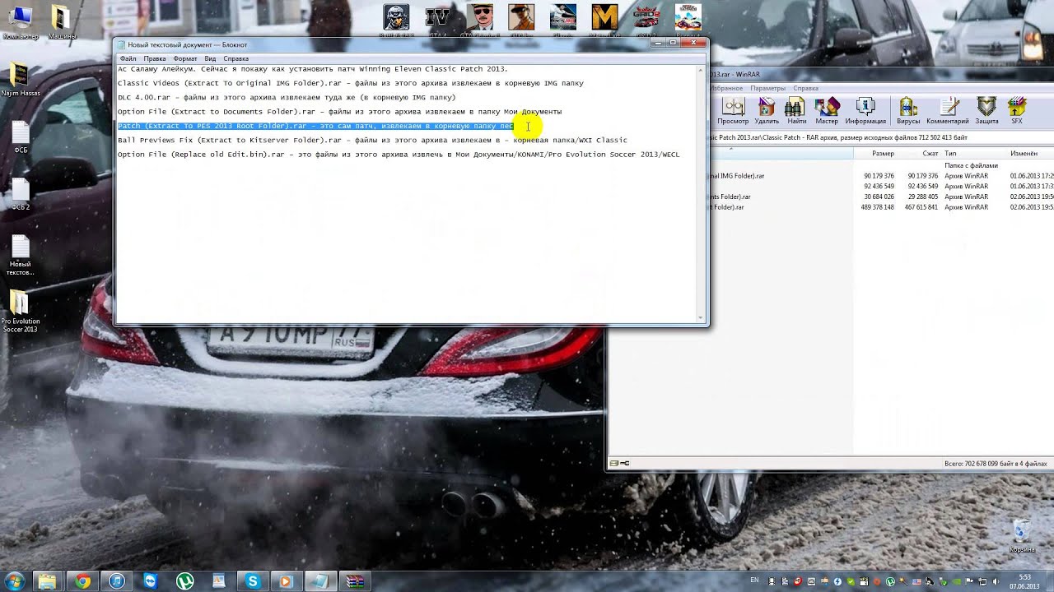Open Windows Explorer from the taskbar
Image resolution: width=1054 pixels, height=592 pixels.
pos(48,581)
